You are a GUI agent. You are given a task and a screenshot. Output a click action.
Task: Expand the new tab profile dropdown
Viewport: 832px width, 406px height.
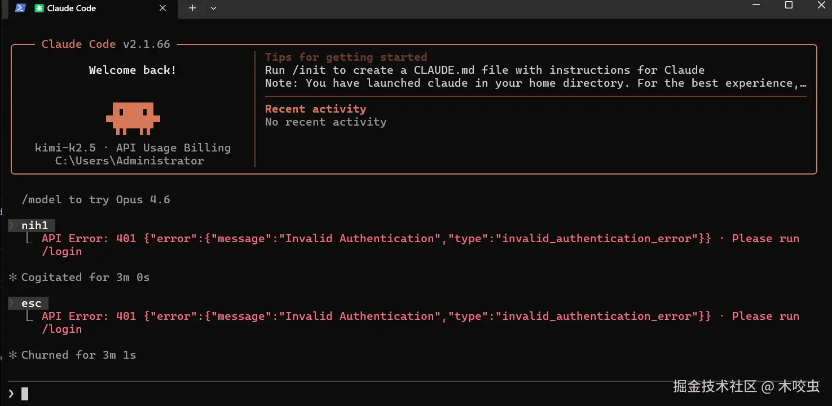213,8
